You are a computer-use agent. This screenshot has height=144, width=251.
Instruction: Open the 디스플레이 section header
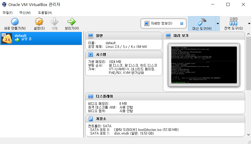pos(165,96)
